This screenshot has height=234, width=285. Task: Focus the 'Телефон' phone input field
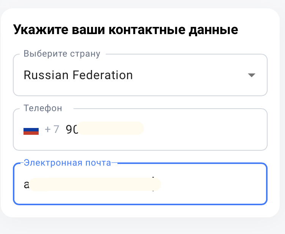pyautogui.click(x=140, y=129)
